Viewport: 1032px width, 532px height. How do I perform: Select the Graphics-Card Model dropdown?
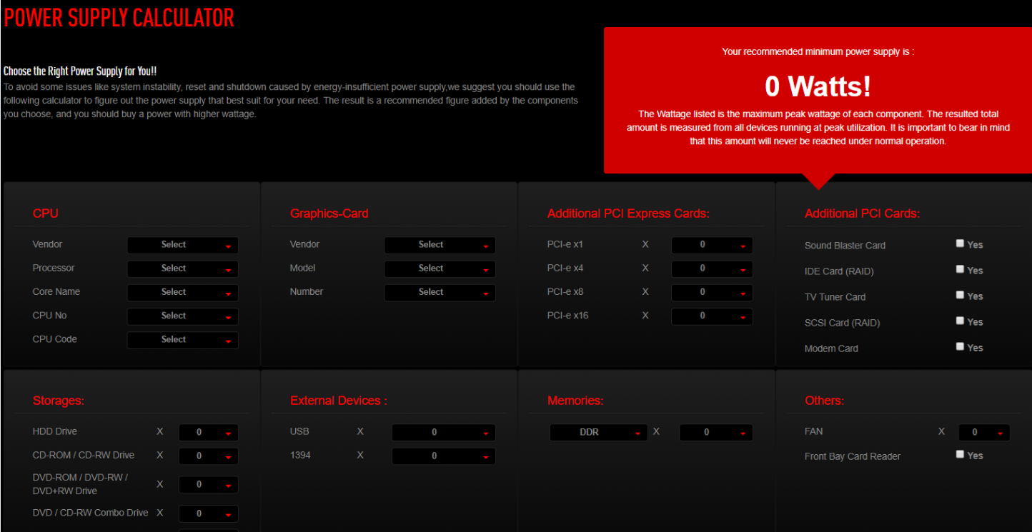(x=440, y=268)
